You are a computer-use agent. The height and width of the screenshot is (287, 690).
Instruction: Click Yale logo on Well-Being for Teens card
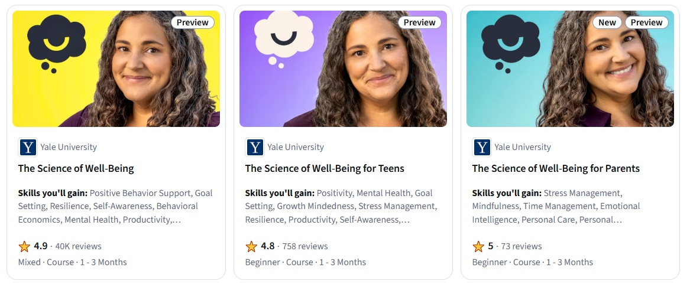[x=255, y=147]
